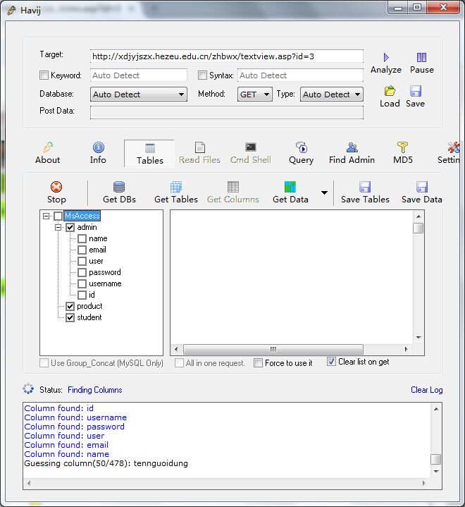Click the Post Data field
Viewport: 465px width, 507px height.
(x=227, y=113)
